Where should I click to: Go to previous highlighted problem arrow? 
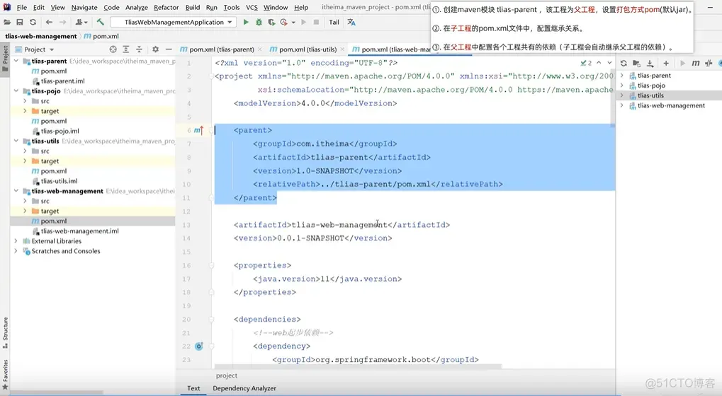pos(599,63)
